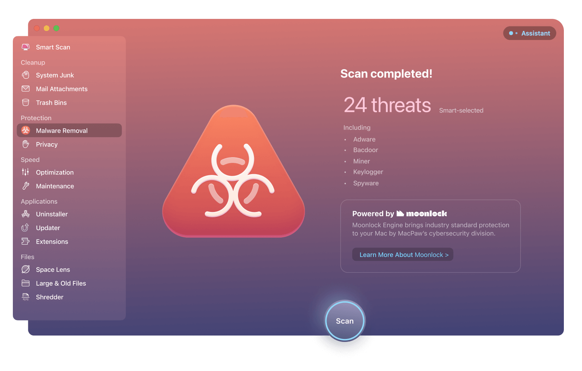Select 'Miner' in the threat list
This screenshot has width=582, height=371.
click(362, 161)
